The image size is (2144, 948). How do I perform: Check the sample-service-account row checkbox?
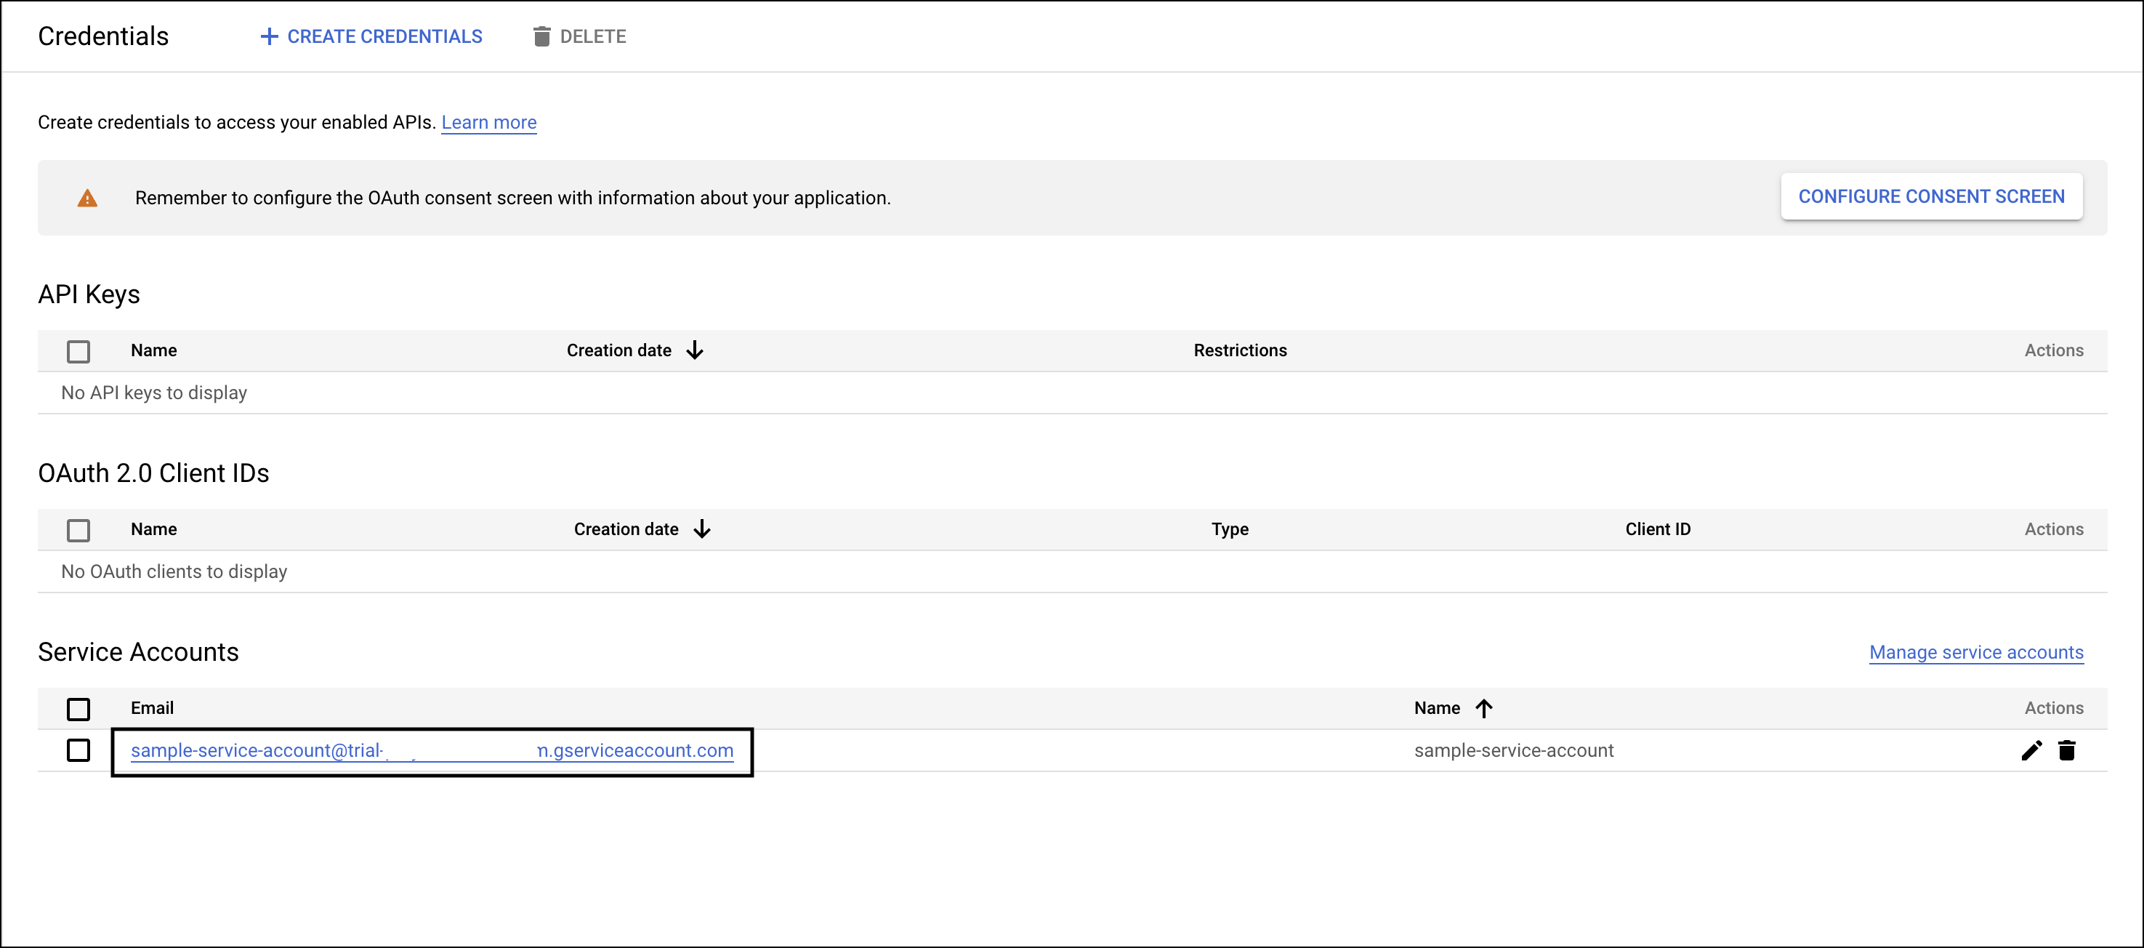click(x=78, y=750)
